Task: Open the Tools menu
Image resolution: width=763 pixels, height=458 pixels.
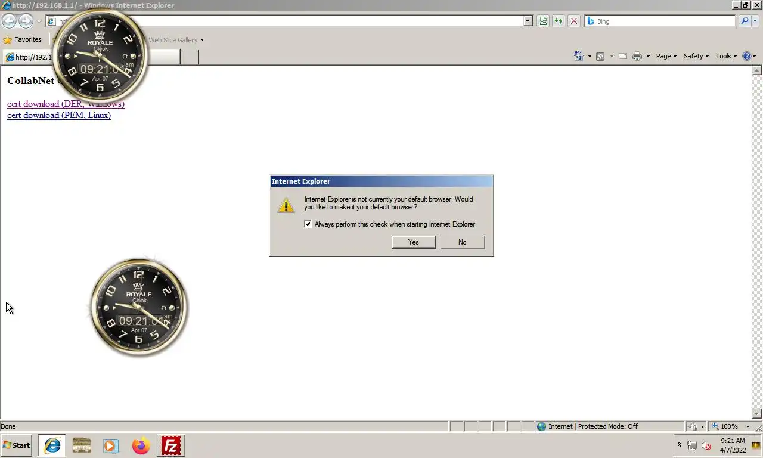Action: [726, 56]
